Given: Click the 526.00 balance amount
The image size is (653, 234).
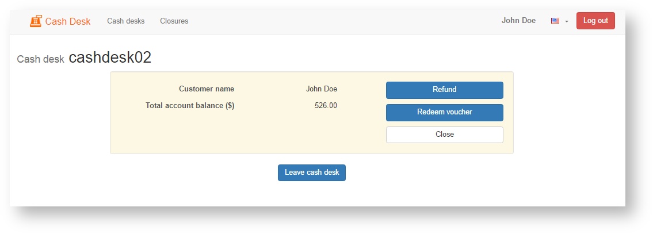Looking at the screenshot, I should click(326, 106).
